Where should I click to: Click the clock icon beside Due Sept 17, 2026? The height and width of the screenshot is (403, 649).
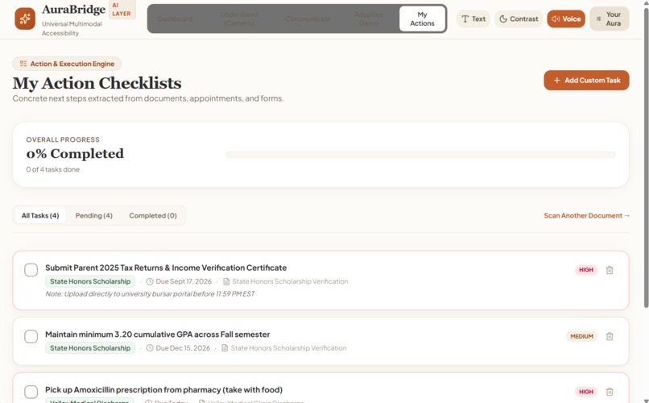pos(150,281)
